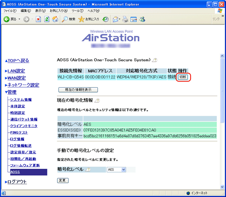The height and width of the screenshot is (197, 226).
Task: Open the システム情報 link
Action: (x=21, y=100)
